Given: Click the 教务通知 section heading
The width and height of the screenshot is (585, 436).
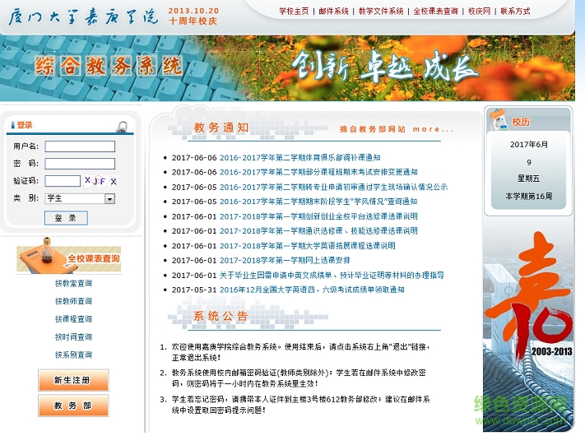Looking at the screenshot, I should [x=221, y=128].
